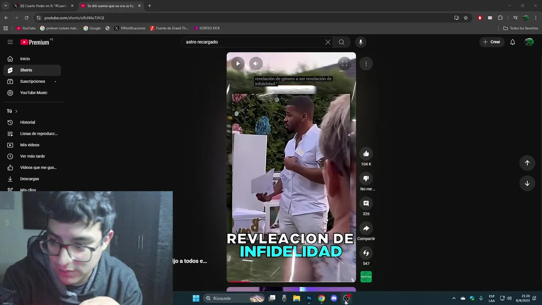This screenshot has width=542, height=305.
Task: Open the YouTube hamburger guide menu
Action: tap(10, 42)
